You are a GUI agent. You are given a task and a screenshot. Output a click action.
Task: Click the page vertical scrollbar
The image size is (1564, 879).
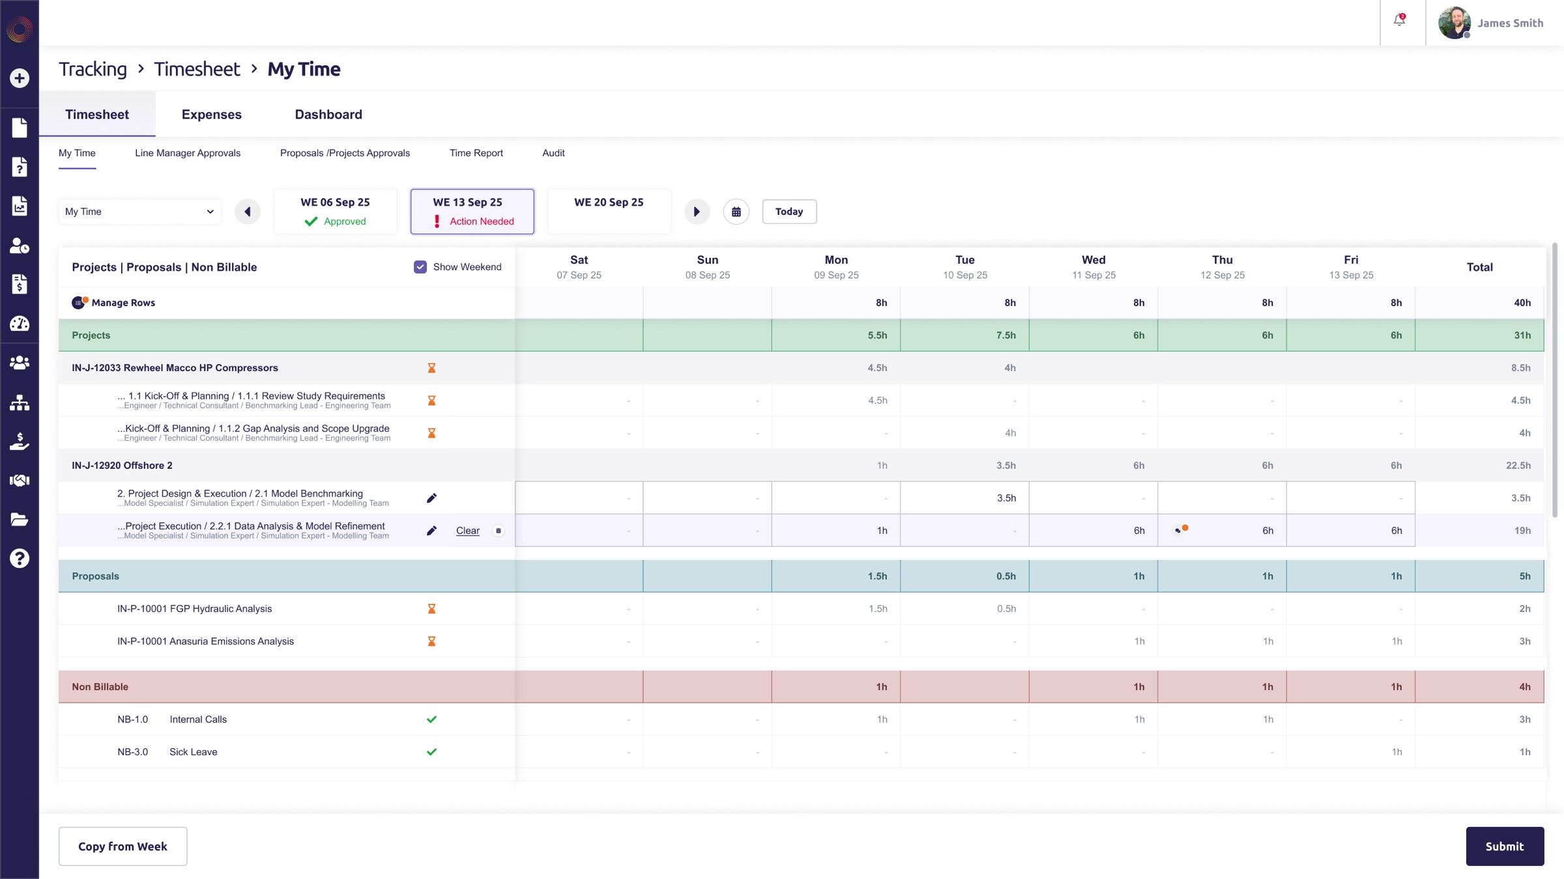(x=1555, y=380)
